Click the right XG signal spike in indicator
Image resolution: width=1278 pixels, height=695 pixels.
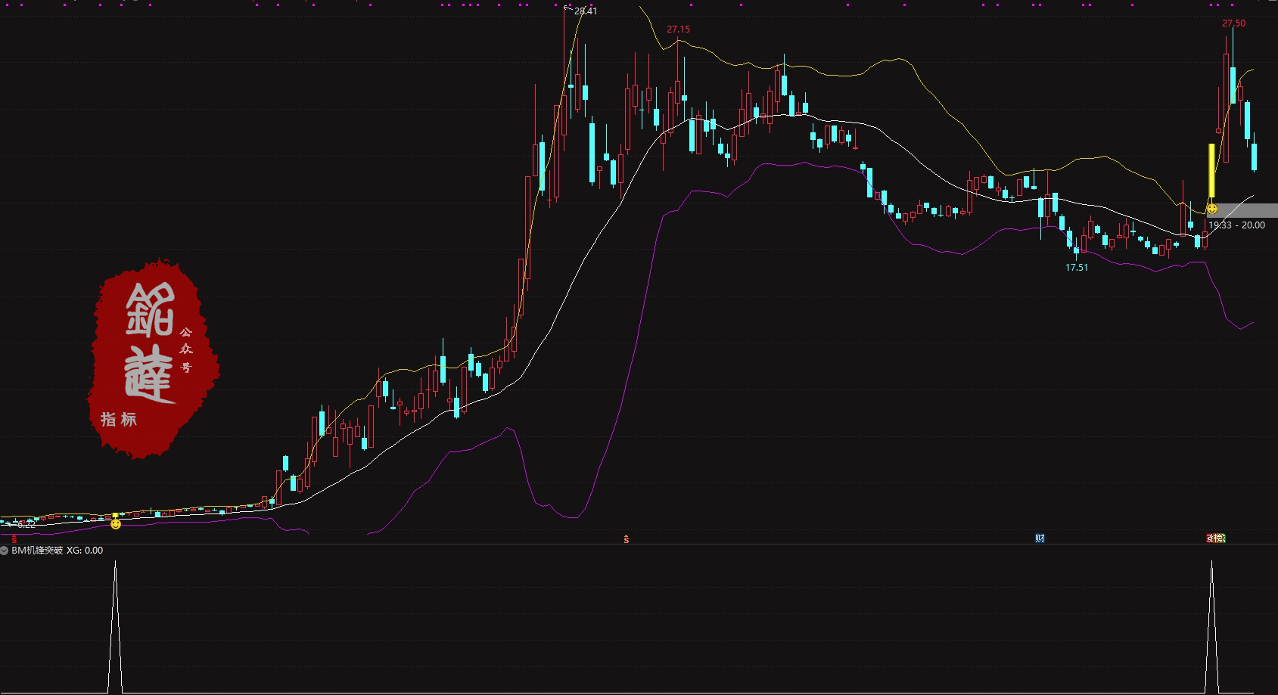pos(1211,628)
